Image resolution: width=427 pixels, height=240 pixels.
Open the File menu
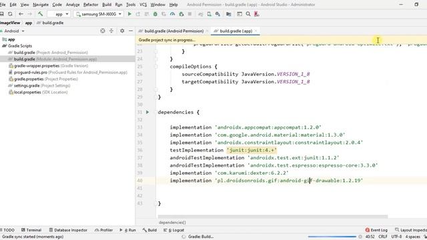[3, 5]
